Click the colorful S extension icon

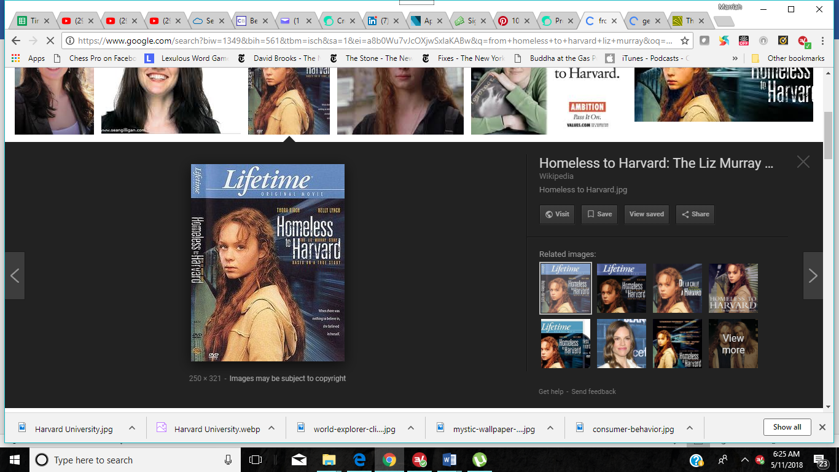click(724, 41)
